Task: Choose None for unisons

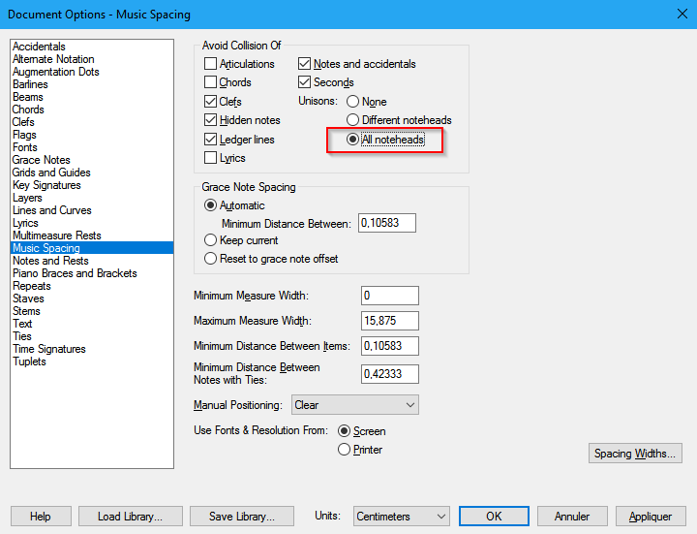Action: pyautogui.click(x=353, y=102)
